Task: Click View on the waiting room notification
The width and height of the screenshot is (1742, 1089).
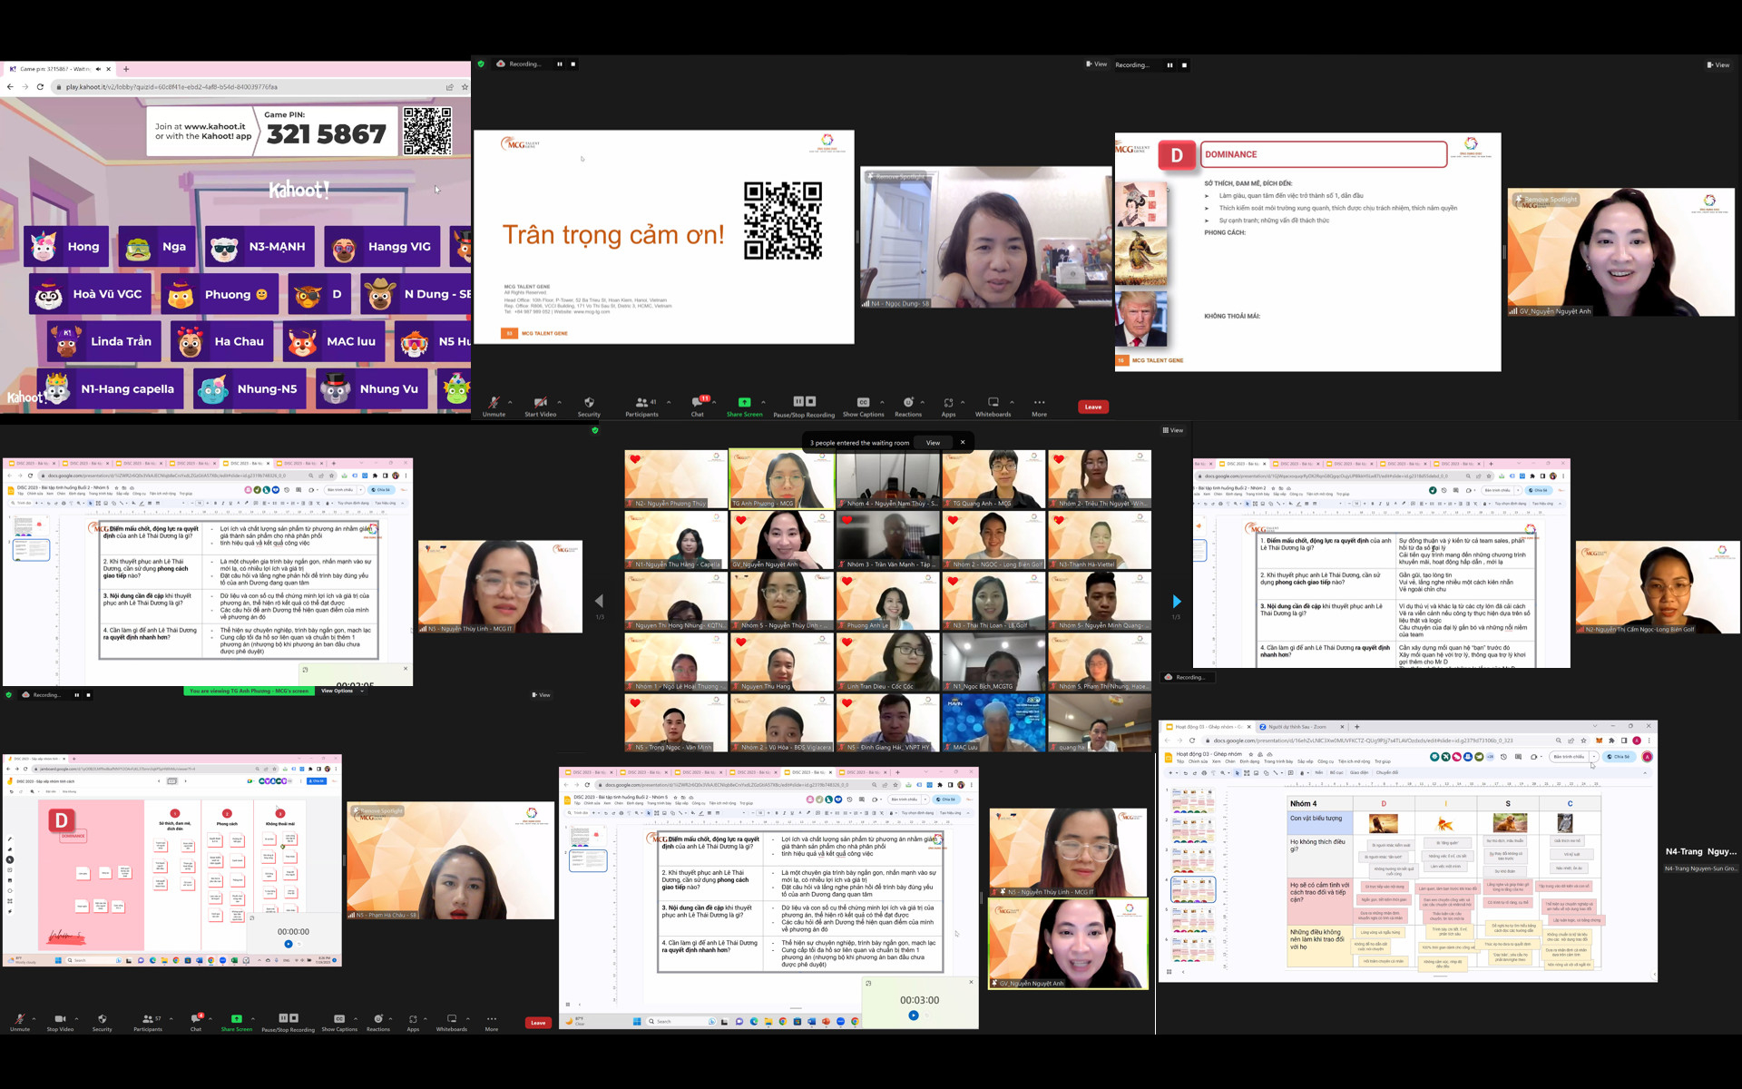Action: [933, 443]
